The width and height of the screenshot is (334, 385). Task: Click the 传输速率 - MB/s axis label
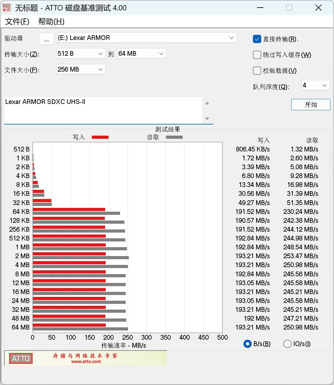[123, 345]
